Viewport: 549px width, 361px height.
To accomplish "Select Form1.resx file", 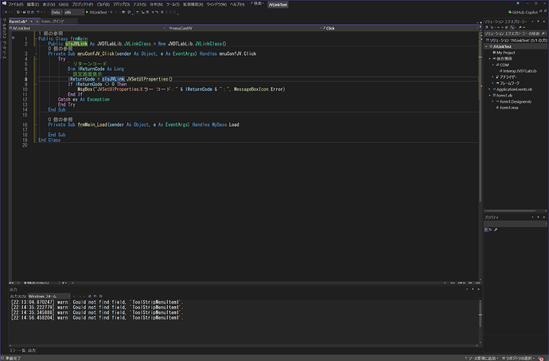I will point(509,108).
